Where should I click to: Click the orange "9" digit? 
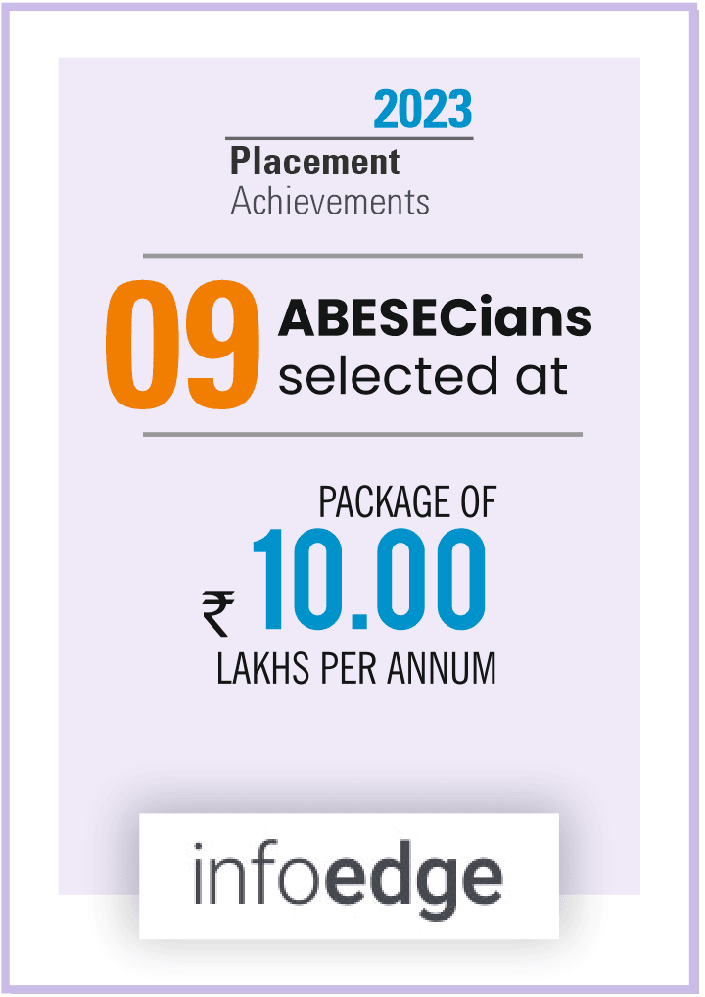click(x=222, y=344)
